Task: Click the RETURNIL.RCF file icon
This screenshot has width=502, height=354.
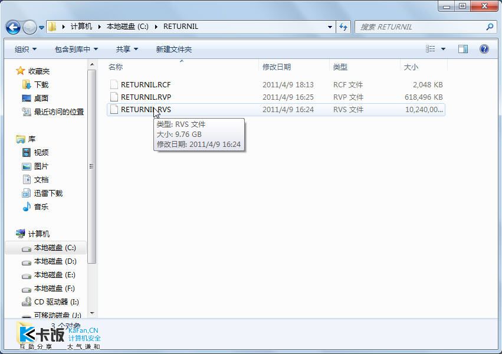Action: pos(114,84)
